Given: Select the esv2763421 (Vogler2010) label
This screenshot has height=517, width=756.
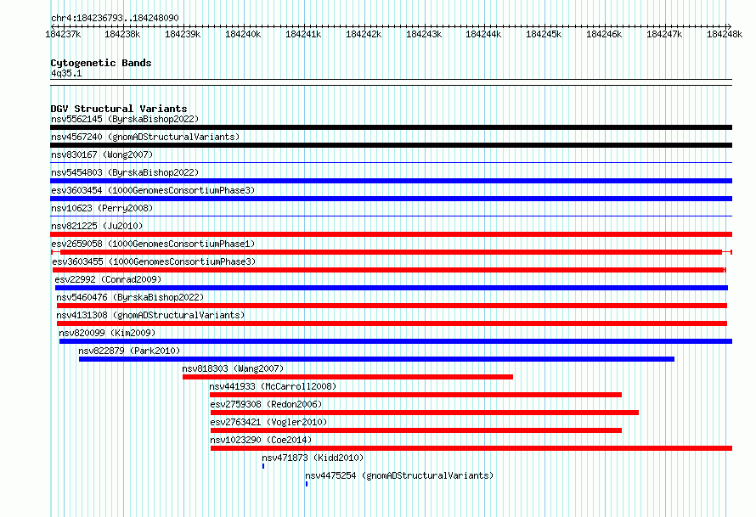Looking at the screenshot, I should [x=268, y=422].
